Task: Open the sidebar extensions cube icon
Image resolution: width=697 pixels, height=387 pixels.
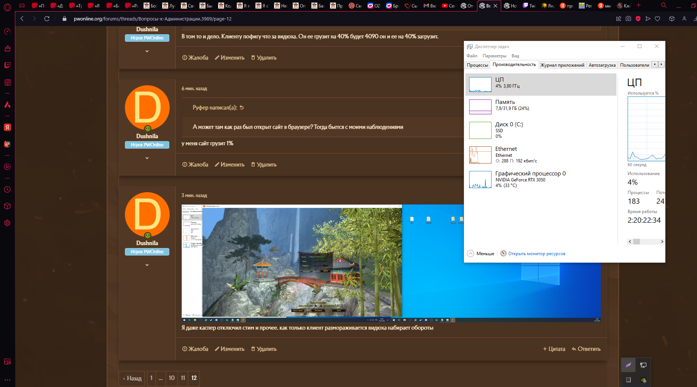Action: tap(7, 206)
